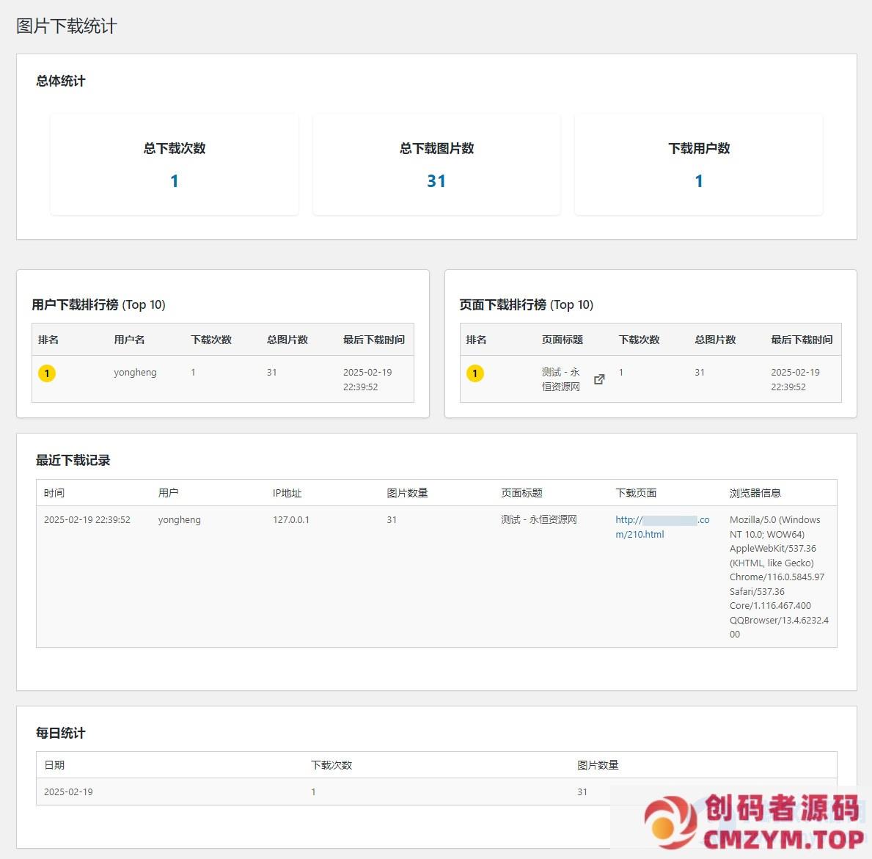Open the download page link ending in 210.html
This screenshot has width=872, height=859.
coord(662,527)
